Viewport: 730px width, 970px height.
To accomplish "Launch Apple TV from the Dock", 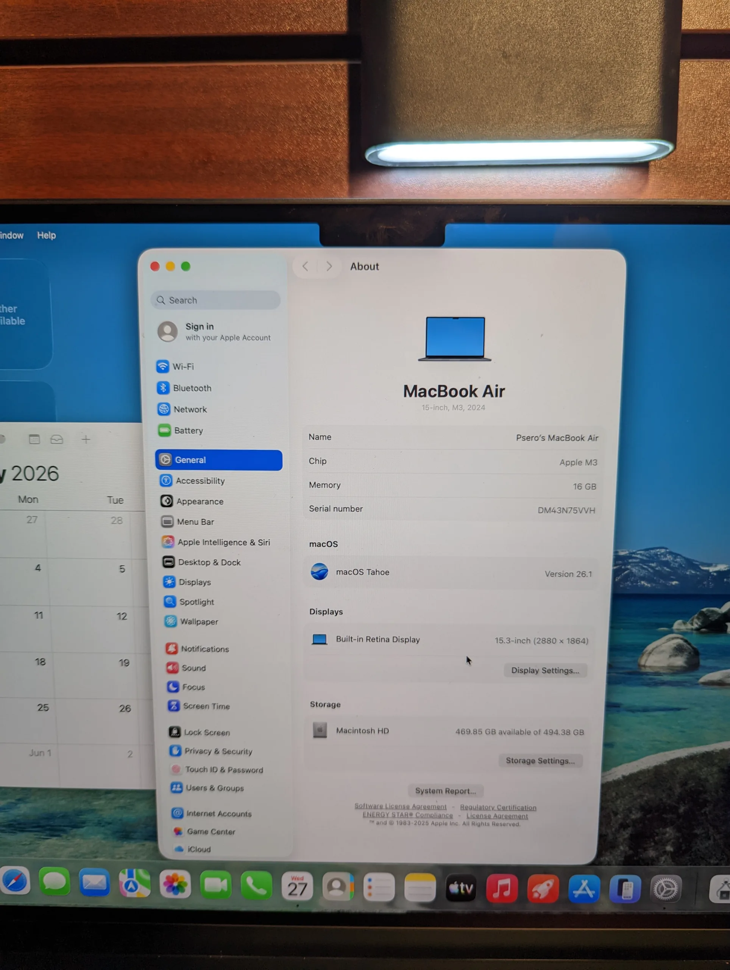I will click(x=461, y=889).
